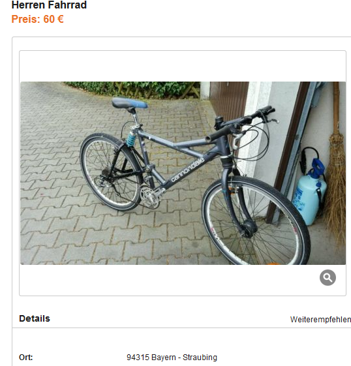The height and width of the screenshot is (366, 351).
Task: Click the turquoise rear shock spring
Action: click(x=130, y=138)
